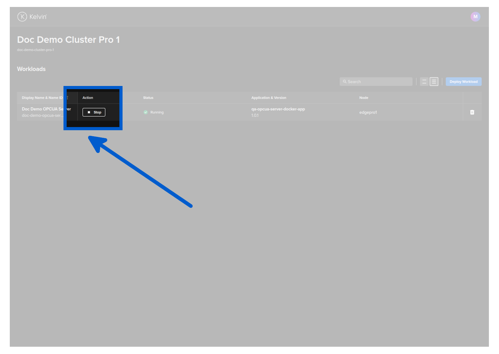This screenshot has height=354, width=499.
Task: Switch to the compact row density view
Action: tap(424, 82)
